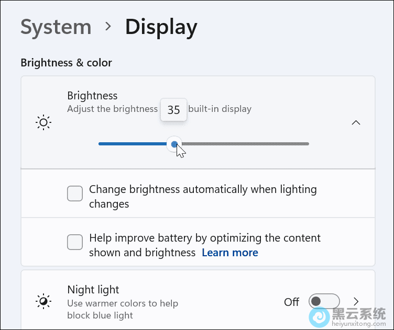This screenshot has height=330, width=394.
Task: Click the Brightness & color section heading
Action: point(66,63)
